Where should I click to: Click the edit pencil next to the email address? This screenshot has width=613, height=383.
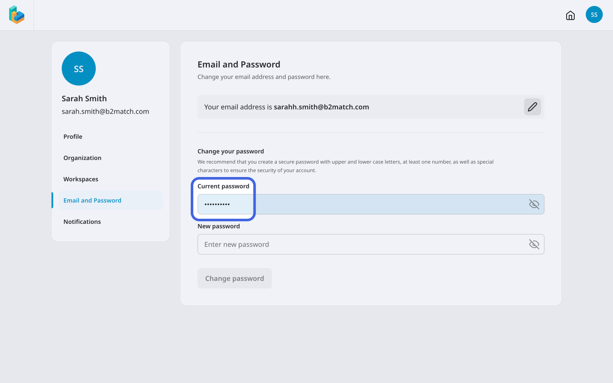click(x=532, y=107)
